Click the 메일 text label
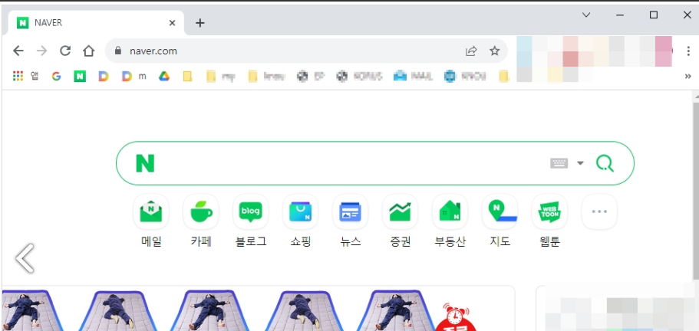Screen dimensions: 699x331 (151, 241)
